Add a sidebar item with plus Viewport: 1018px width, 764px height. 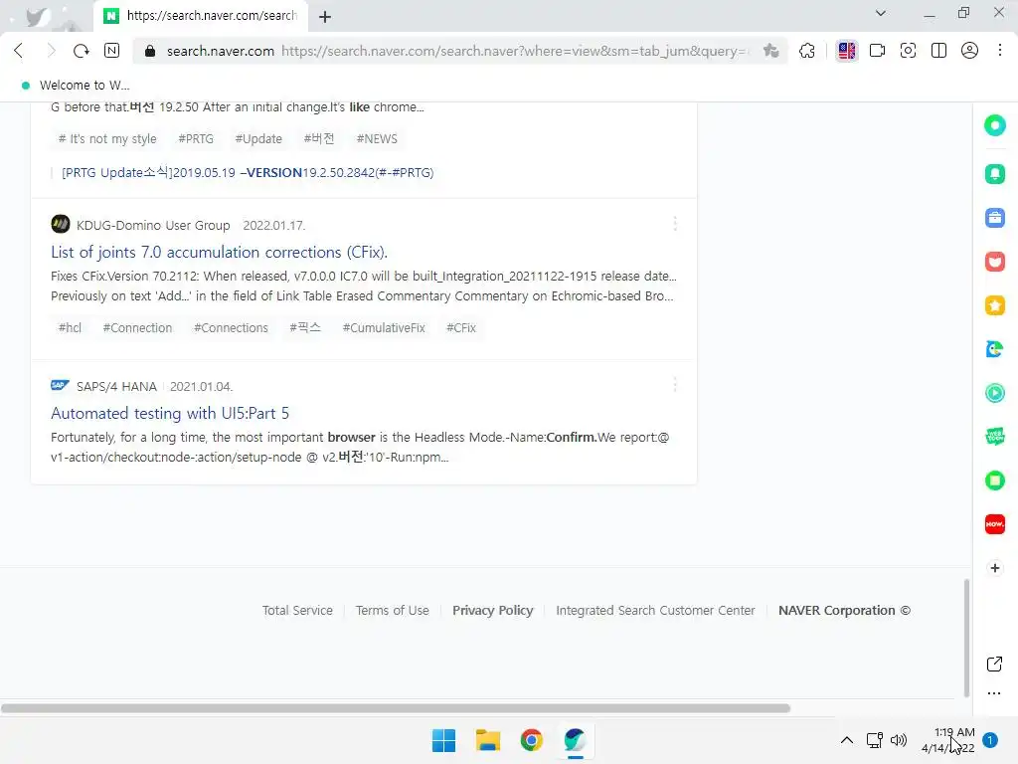[x=994, y=568]
